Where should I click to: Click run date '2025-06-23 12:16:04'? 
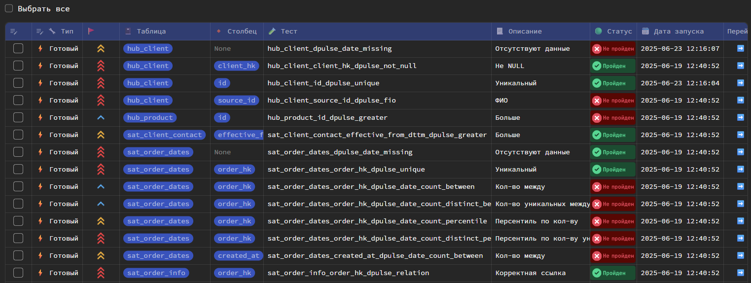tap(680, 83)
